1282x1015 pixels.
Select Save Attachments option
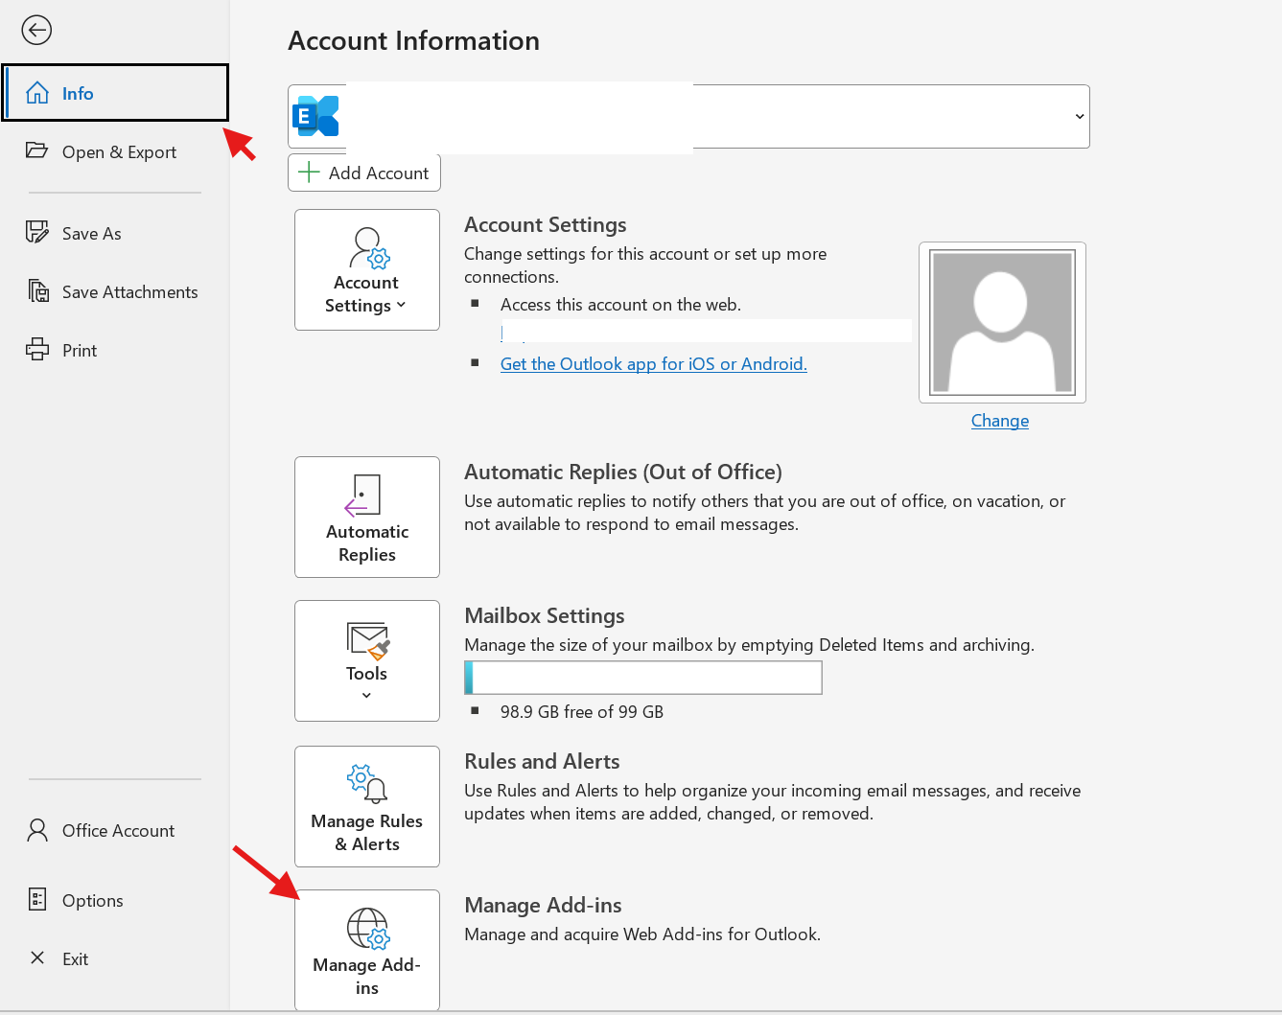pos(115,291)
